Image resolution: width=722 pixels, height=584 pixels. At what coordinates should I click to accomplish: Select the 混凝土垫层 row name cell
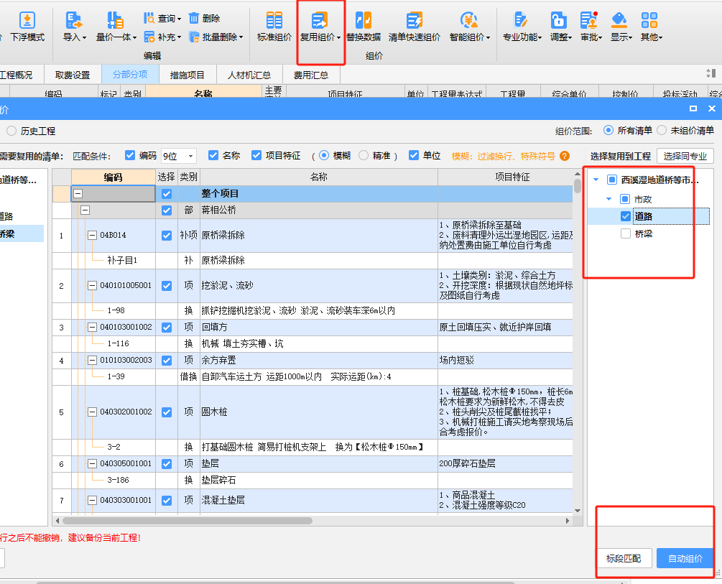[x=319, y=500]
